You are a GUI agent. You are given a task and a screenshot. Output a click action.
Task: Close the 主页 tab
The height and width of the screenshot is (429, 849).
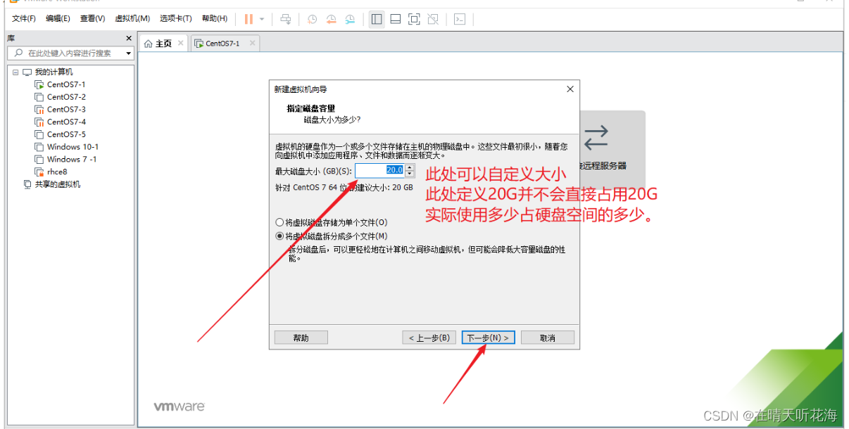pos(181,43)
